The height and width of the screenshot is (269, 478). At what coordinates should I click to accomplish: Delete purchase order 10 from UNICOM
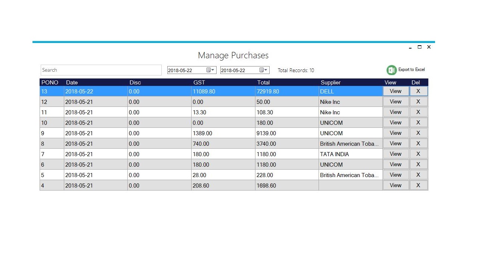418,122
